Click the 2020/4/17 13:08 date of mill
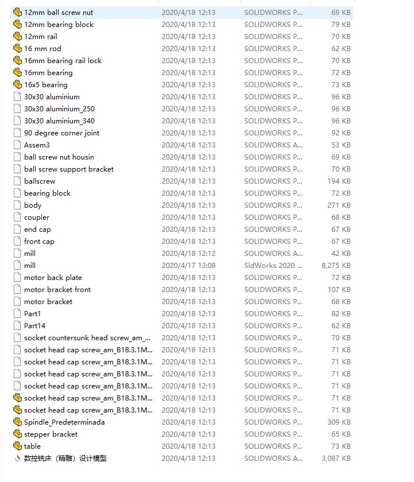 [x=189, y=265]
